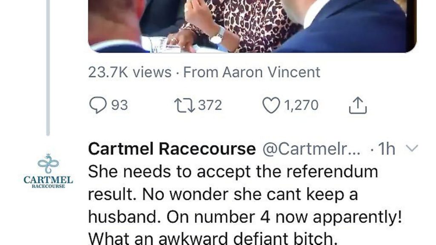This screenshot has width=436, height=245.
Task: Click the 372 retweets count
Action: click(210, 105)
